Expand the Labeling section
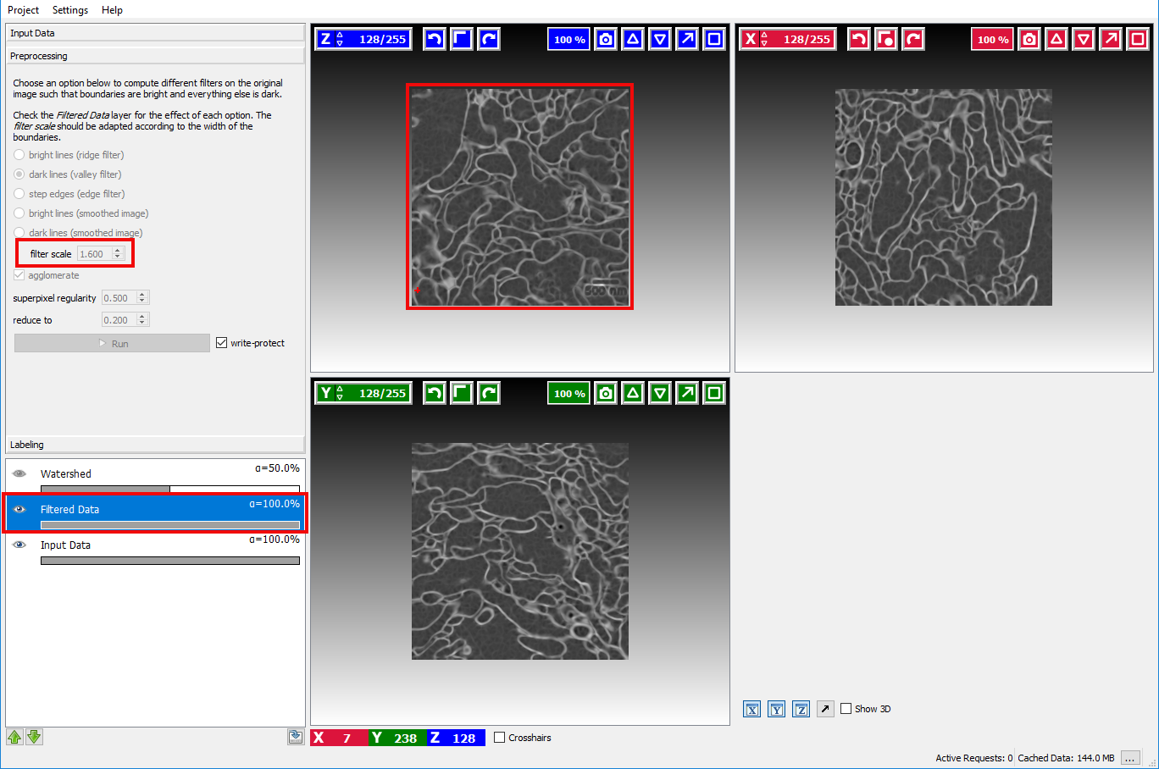This screenshot has height=769, width=1159. tap(155, 445)
